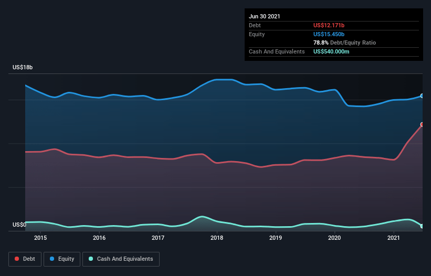
Task: Select the red Debt end-point marker
Action: [422, 124]
